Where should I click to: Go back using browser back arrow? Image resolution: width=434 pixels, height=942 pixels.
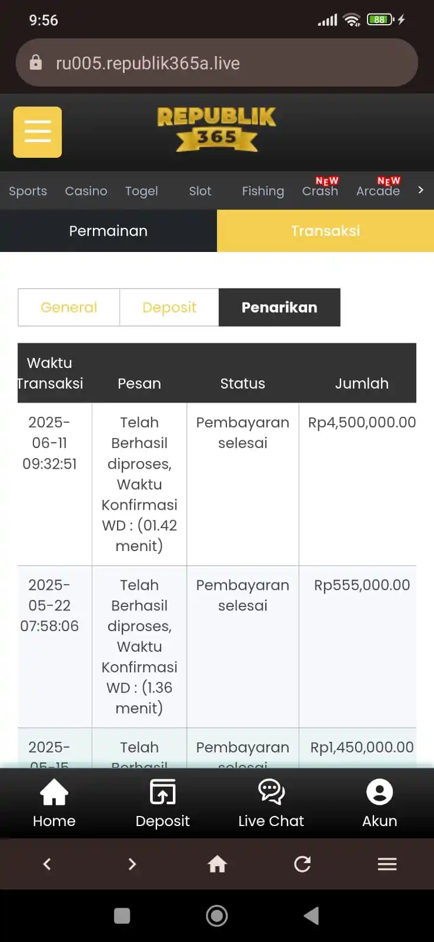pyautogui.click(x=47, y=864)
